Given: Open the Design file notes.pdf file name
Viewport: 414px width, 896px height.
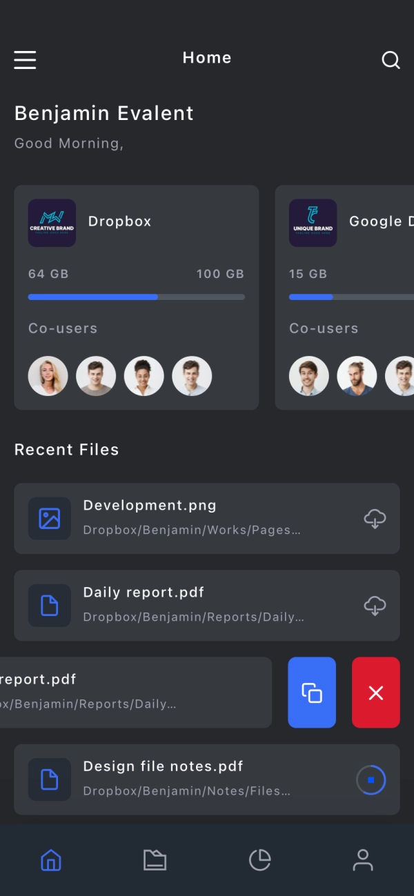Looking at the screenshot, I should click(163, 766).
